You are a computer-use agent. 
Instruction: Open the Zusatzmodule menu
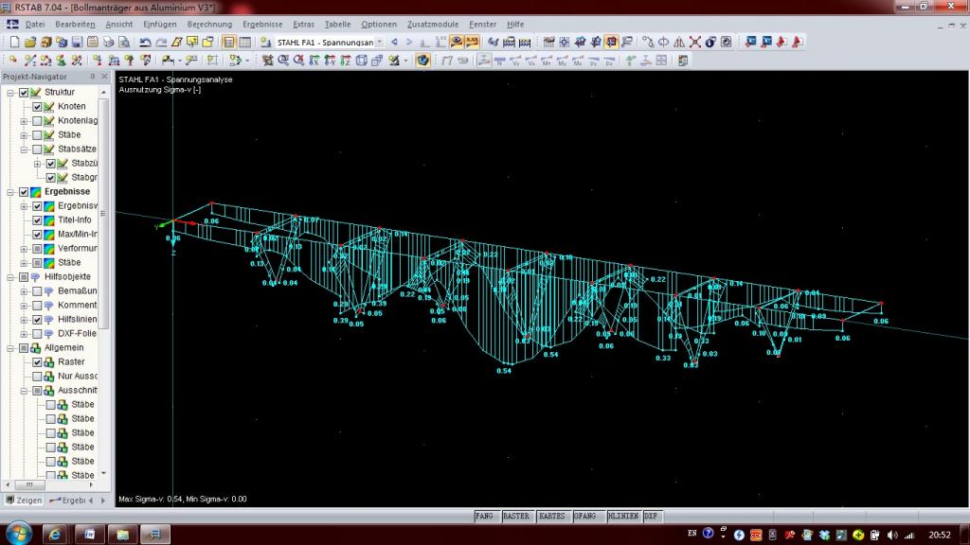tap(432, 23)
